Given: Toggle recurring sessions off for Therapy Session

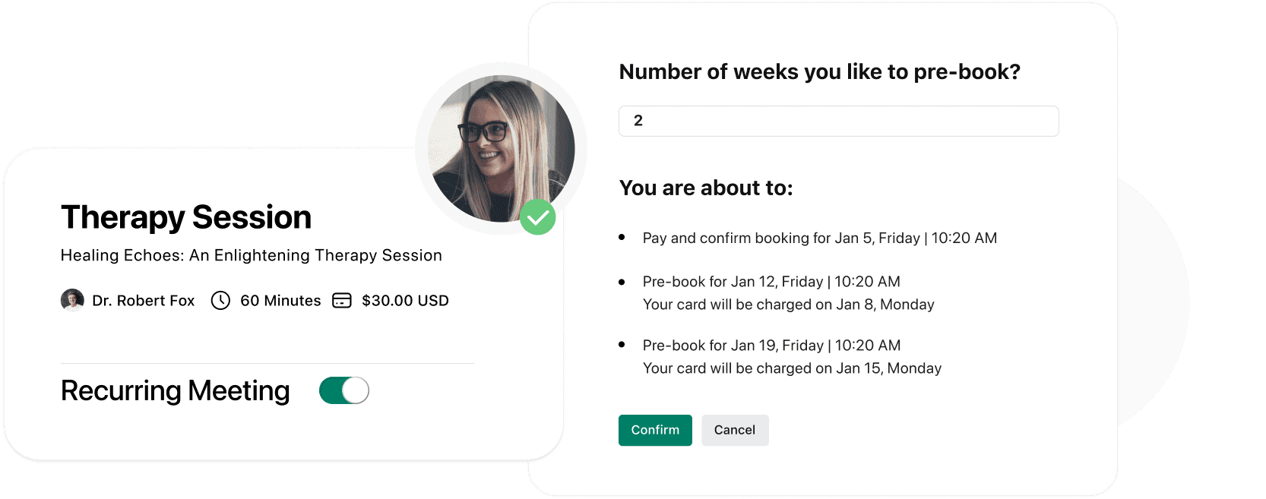Looking at the screenshot, I should pos(344,390).
